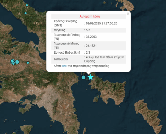Click the origin time value 08/09/2025 21:27:56.20
The width and height of the screenshot is (166, 134).
coord(102,23)
